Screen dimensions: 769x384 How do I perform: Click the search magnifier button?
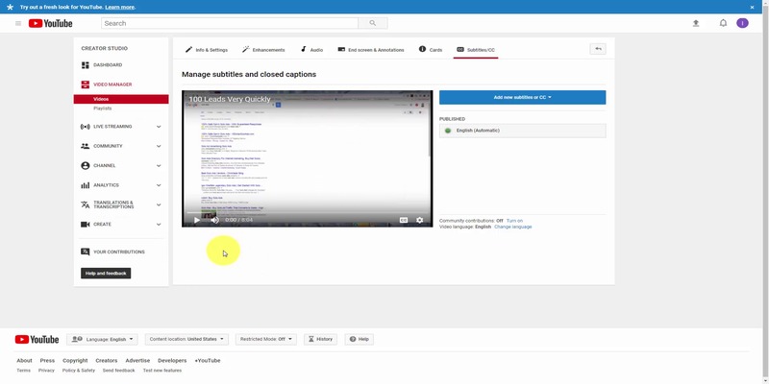tap(372, 23)
